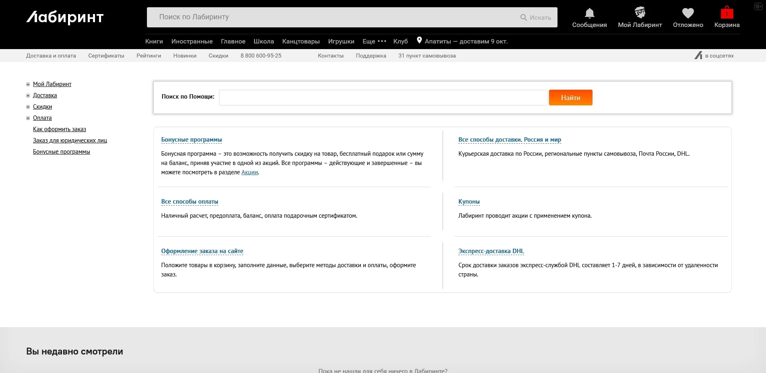
Task: Expand the Доставка tree node
Action: (x=28, y=96)
